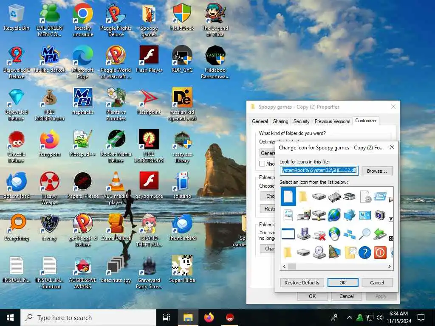
Task: Select the Flashpoint desktop shortcut
Action: (149, 101)
